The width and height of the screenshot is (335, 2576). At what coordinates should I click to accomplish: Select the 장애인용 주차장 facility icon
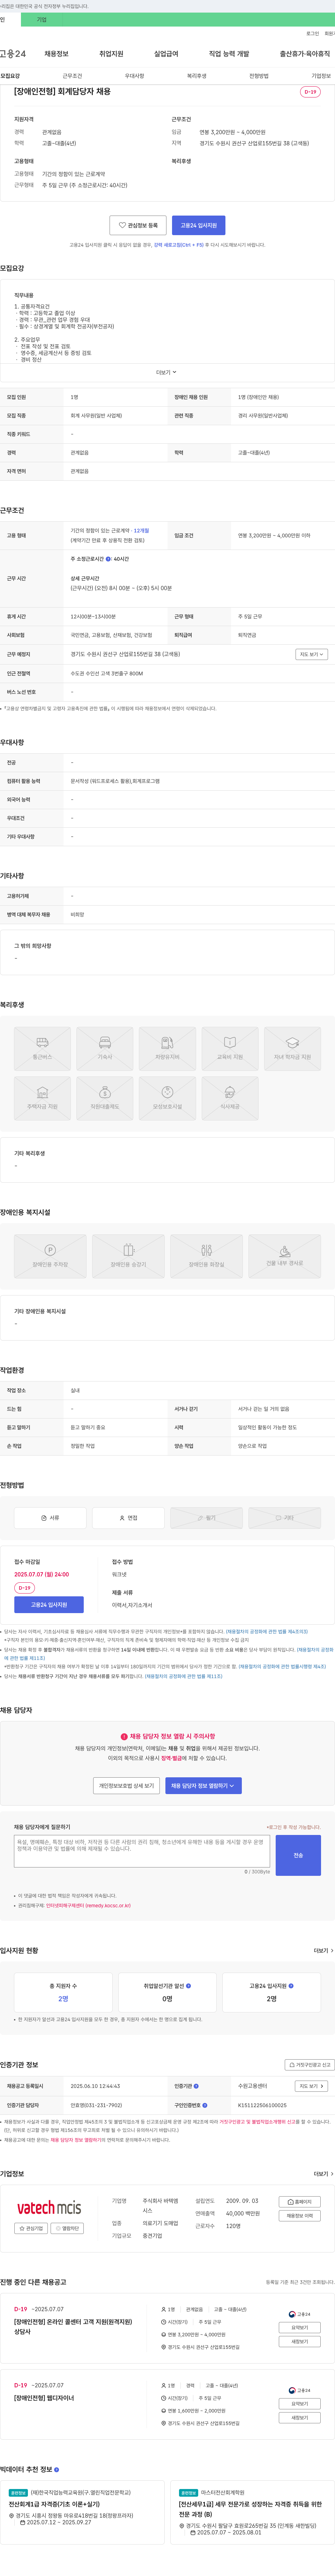coord(50,1256)
